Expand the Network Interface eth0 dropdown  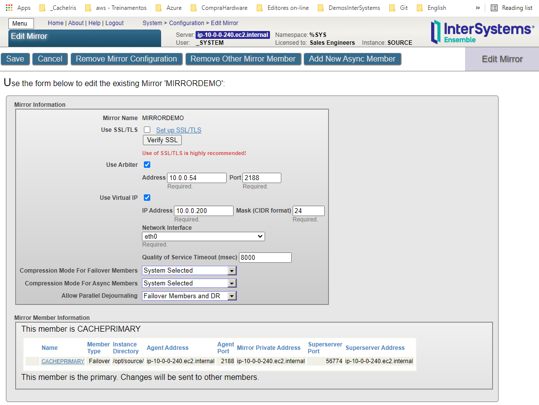pyautogui.click(x=203, y=237)
